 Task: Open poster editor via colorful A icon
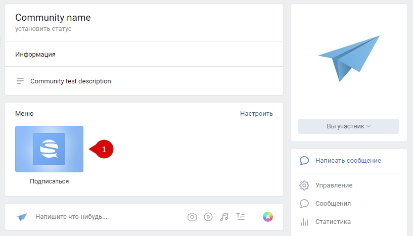[268, 217]
